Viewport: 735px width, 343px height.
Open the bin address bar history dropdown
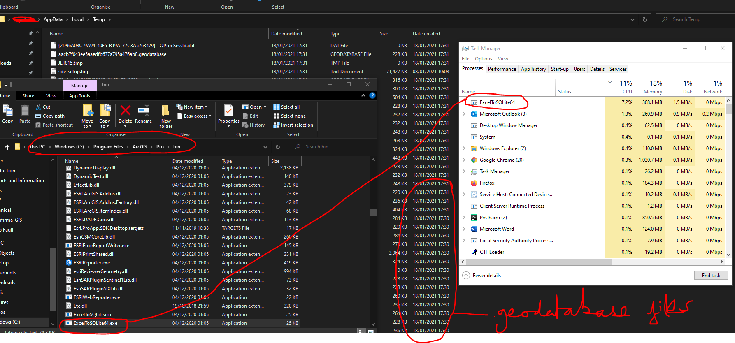click(265, 147)
